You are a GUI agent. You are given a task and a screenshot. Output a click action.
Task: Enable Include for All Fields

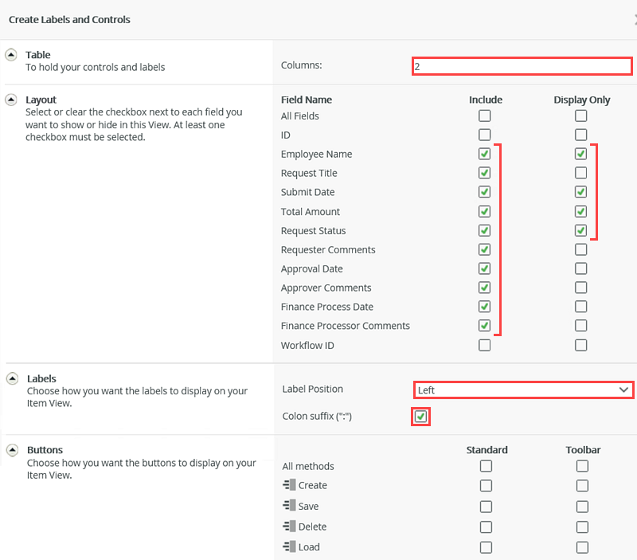point(484,116)
